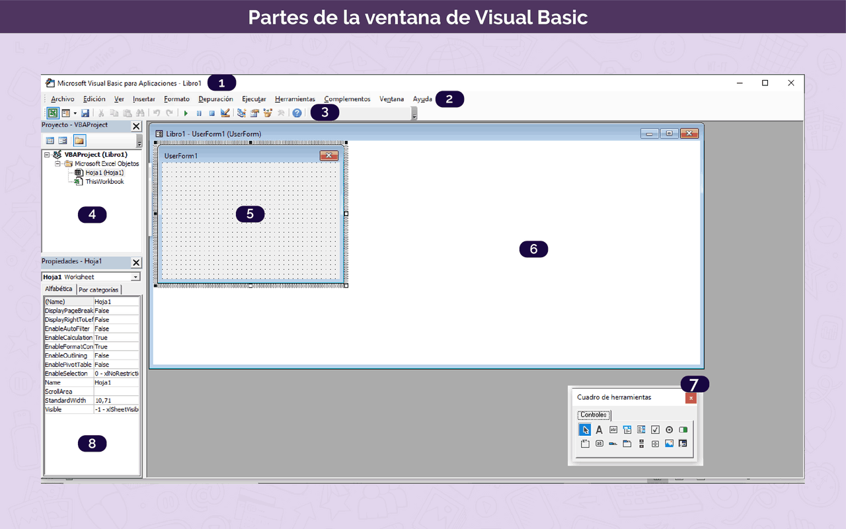Select the Label tool in the toolbox

pyautogui.click(x=599, y=430)
